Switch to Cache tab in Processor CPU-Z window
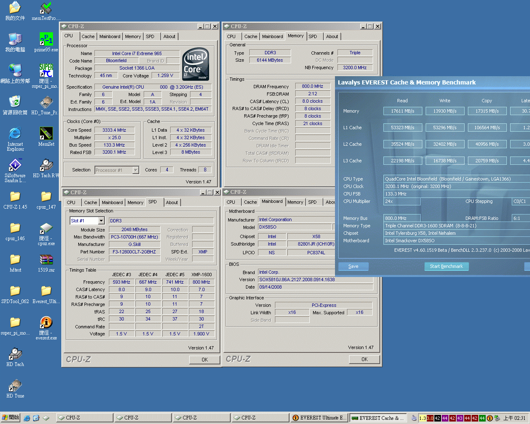The image size is (530, 424). click(88, 36)
